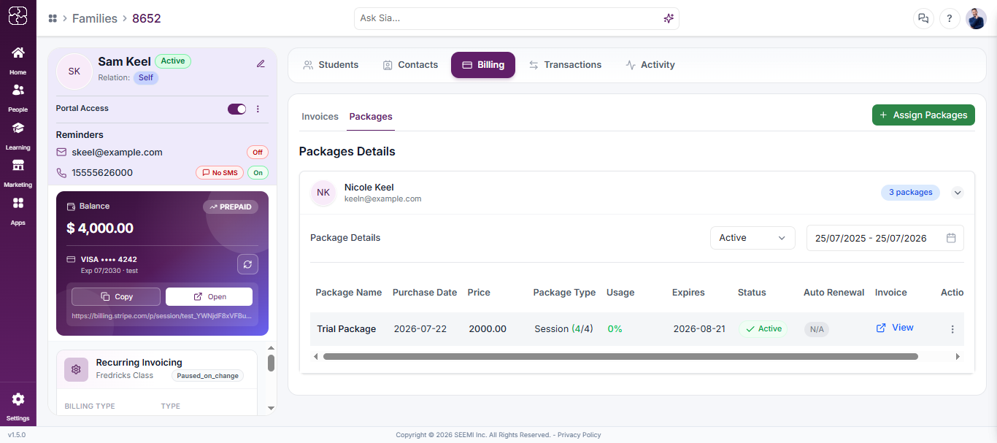This screenshot has width=997, height=443.
Task: Open Home in the sidebar
Action: (x=18, y=60)
